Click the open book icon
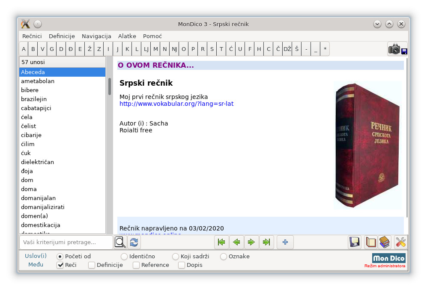Viewport: 427px width, 290px height. 370,242
